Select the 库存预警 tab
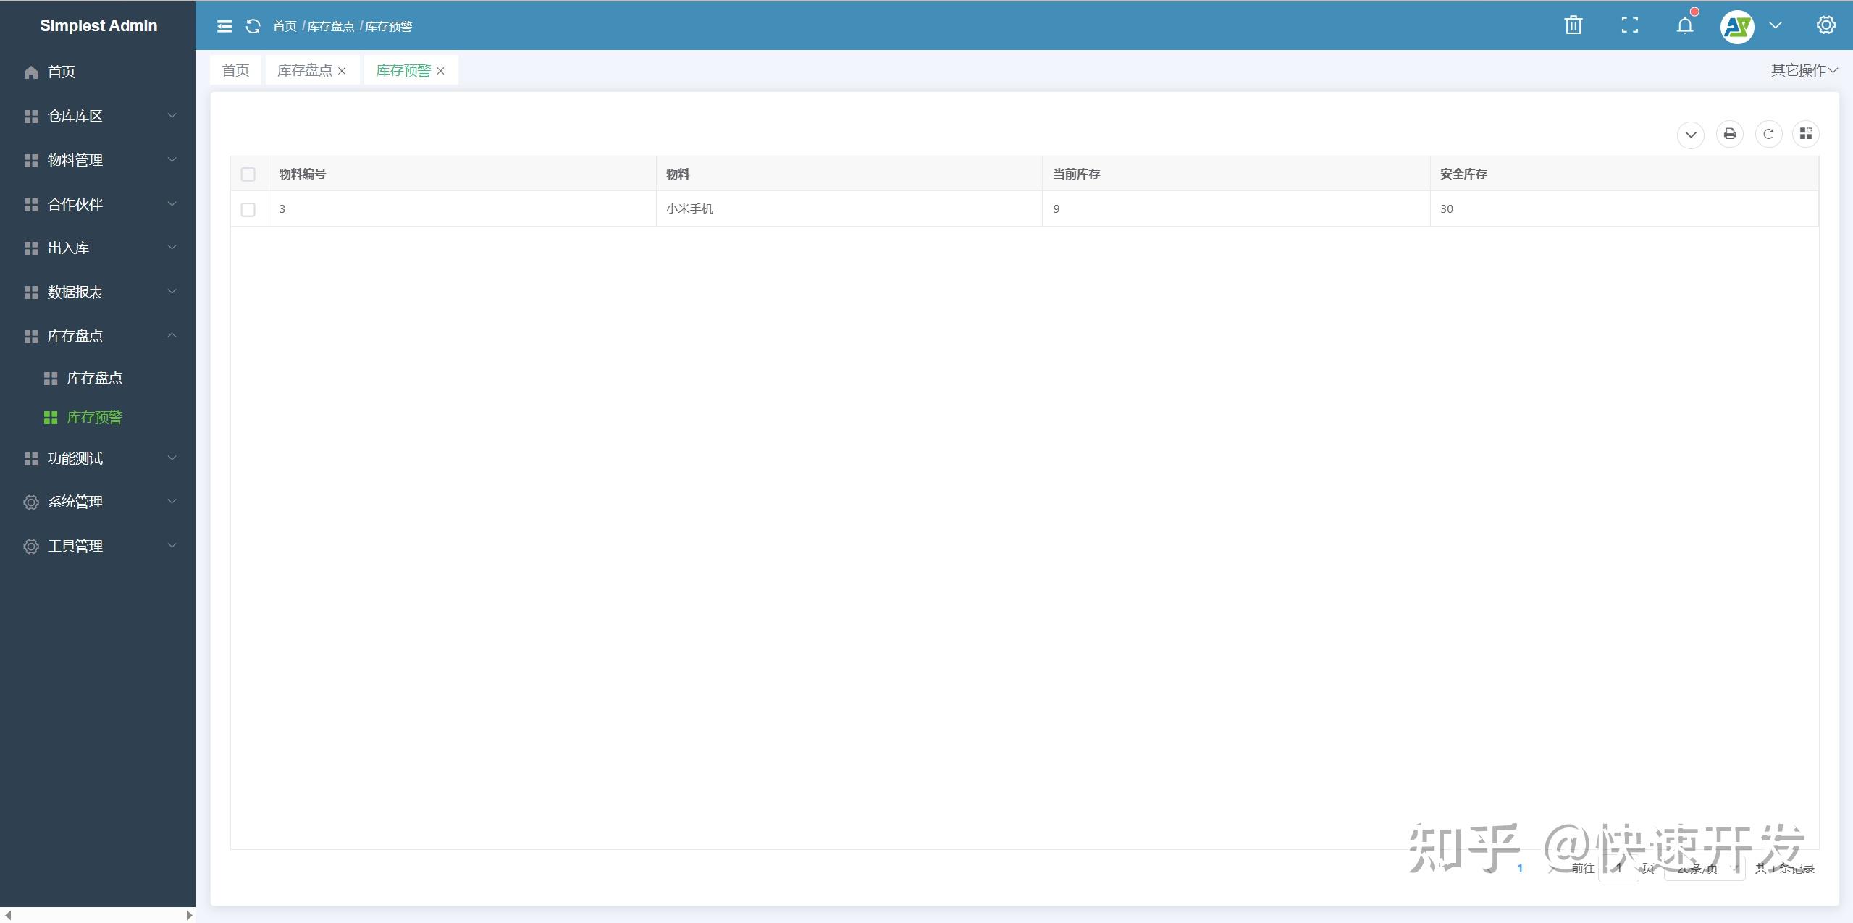The image size is (1853, 923). [403, 70]
